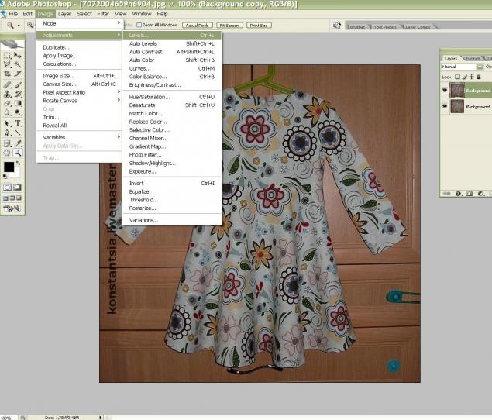Toggle lock position in Layers panel
The width and height of the screenshot is (492, 420).
[x=472, y=77]
